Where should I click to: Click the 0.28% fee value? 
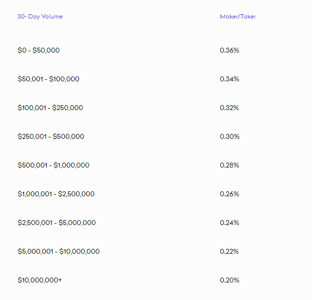tap(230, 165)
